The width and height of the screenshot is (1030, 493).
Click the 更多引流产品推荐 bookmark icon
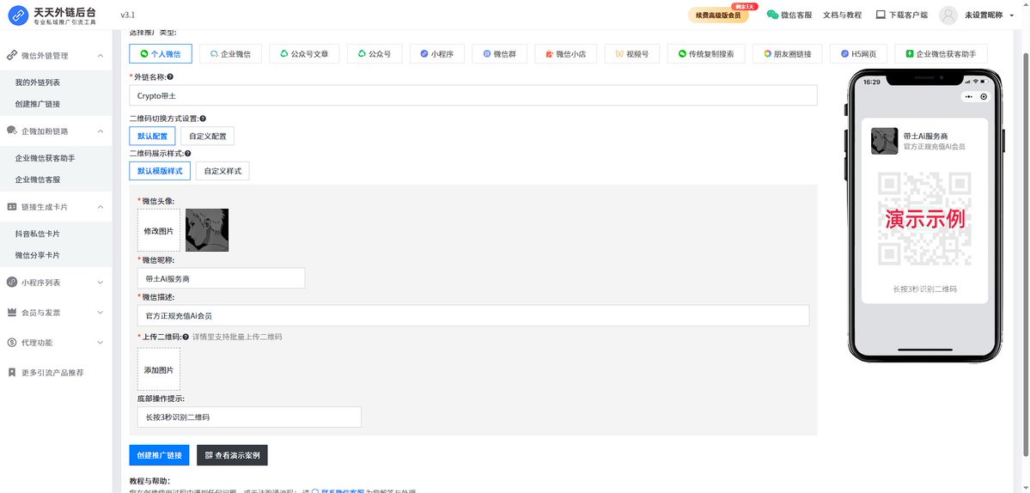(12, 372)
